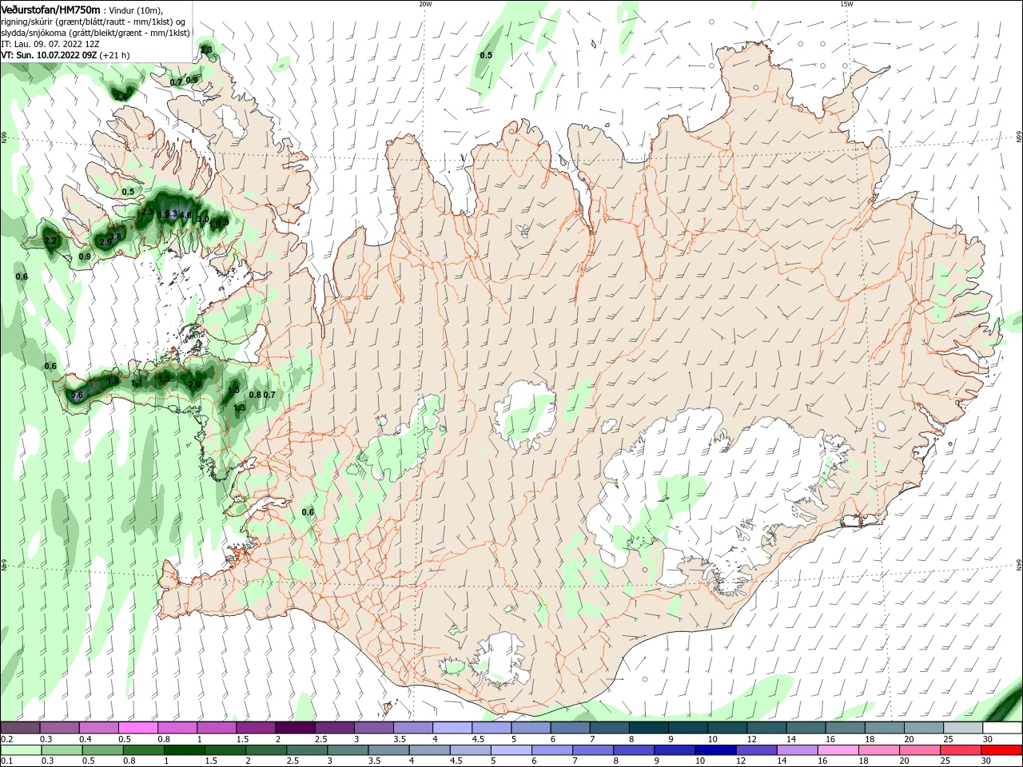Viewport: 1023px width, 767px height.
Task: Click the 0.2 label of the snow legend
Action: point(7,739)
